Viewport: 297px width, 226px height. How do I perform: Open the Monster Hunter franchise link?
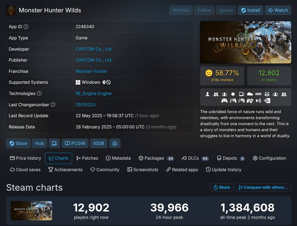click(x=91, y=71)
